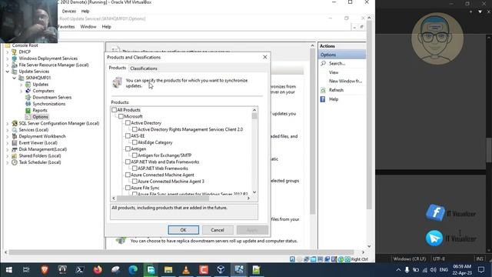
Task: Check the All Products checkbox
Action: [x=115, y=110]
